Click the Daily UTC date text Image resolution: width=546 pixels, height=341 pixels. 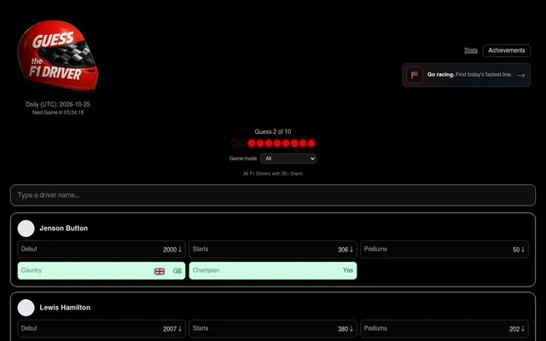58,104
